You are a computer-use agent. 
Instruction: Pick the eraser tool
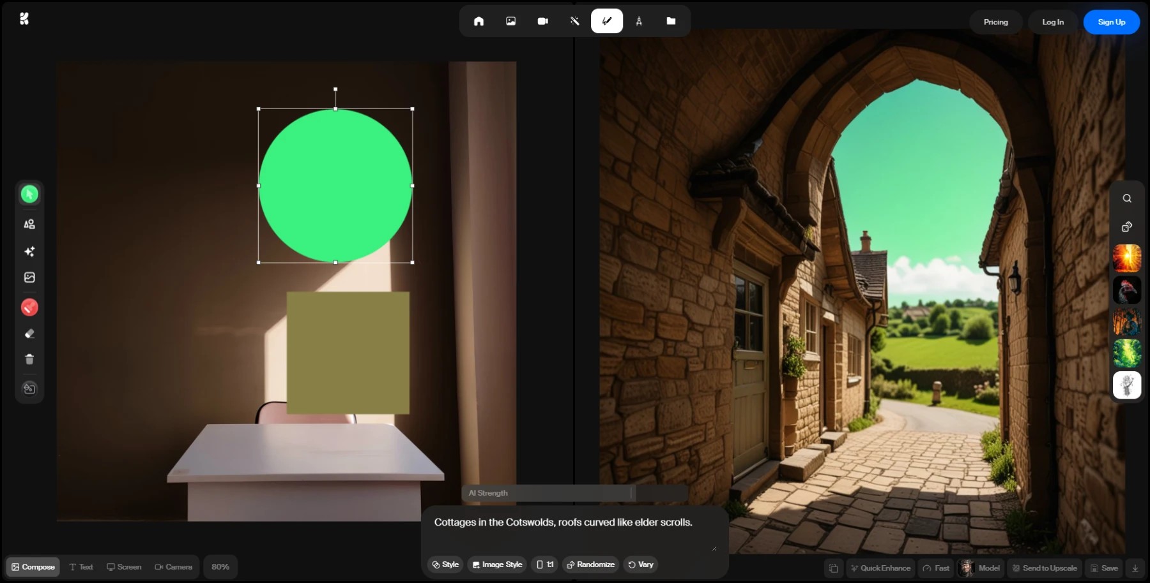(x=29, y=334)
